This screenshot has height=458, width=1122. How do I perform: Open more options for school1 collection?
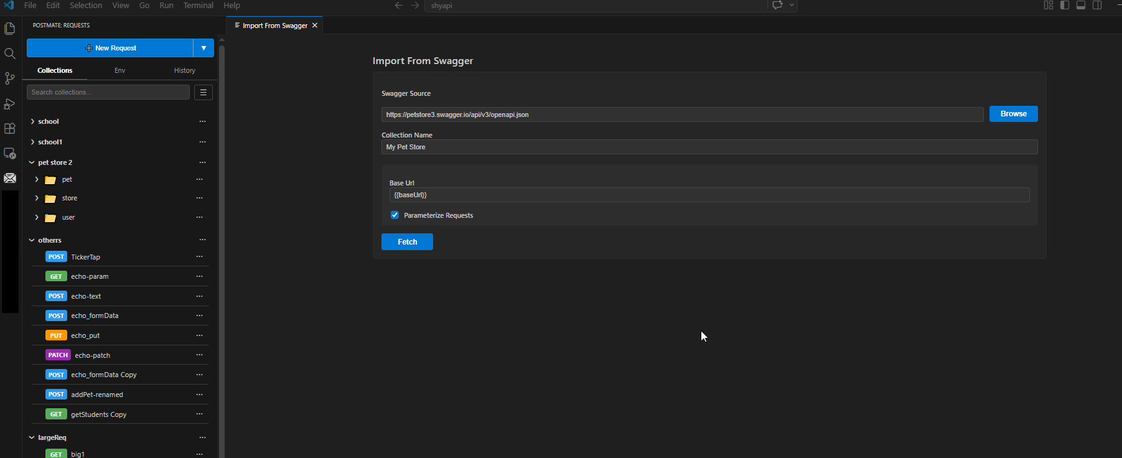point(202,142)
